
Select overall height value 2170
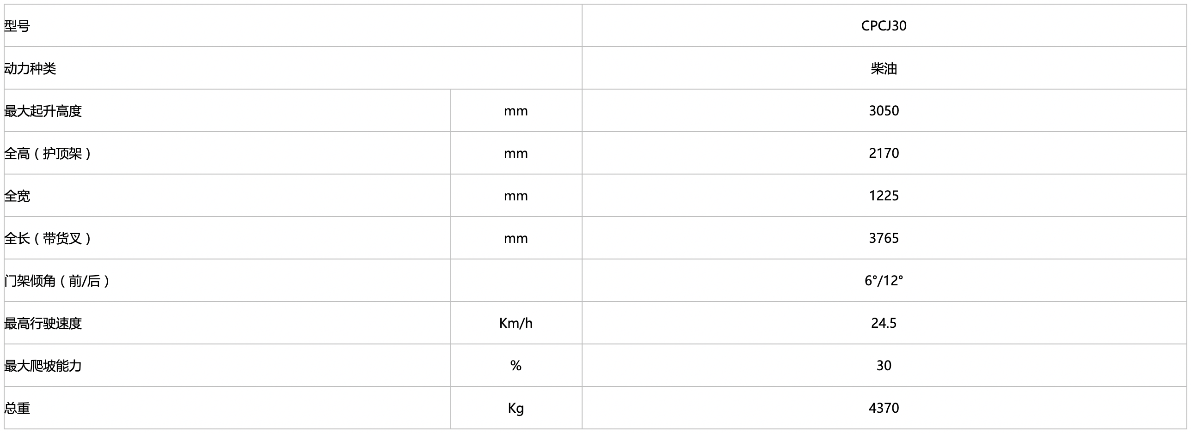coord(884,153)
